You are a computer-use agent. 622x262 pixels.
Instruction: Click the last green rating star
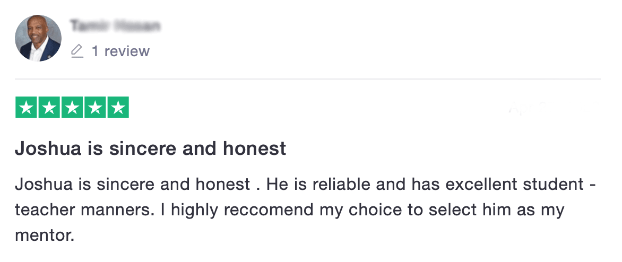pos(118,107)
